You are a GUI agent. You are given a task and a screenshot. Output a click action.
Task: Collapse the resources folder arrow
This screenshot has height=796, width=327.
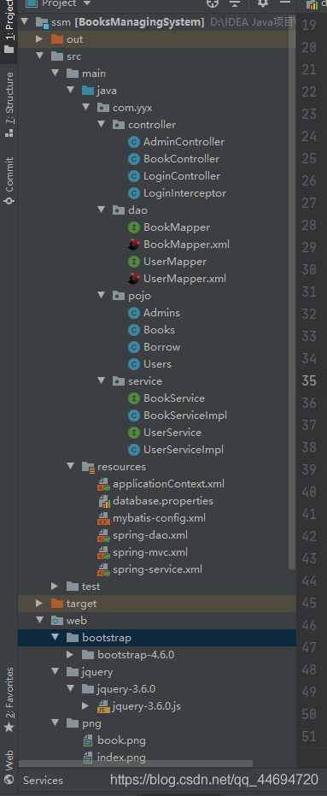(70, 466)
